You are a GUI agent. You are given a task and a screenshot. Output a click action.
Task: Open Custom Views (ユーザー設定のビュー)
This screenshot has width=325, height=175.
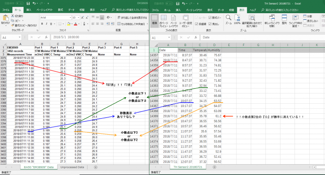(x=185, y=21)
